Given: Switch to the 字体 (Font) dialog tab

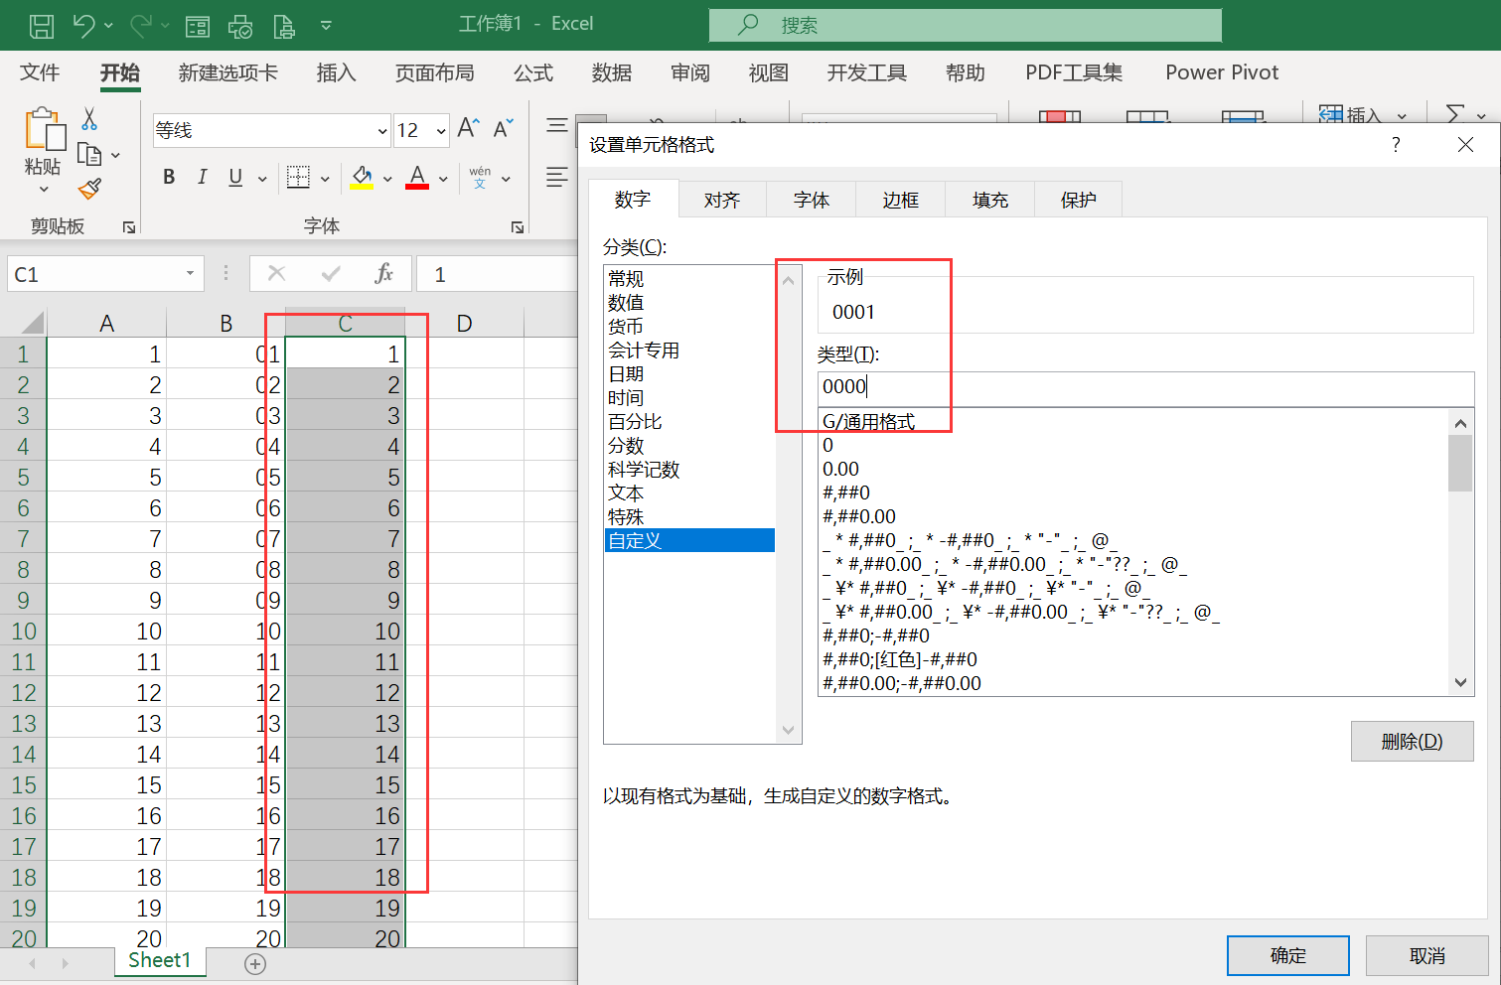Looking at the screenshot, I should point(812,200).
